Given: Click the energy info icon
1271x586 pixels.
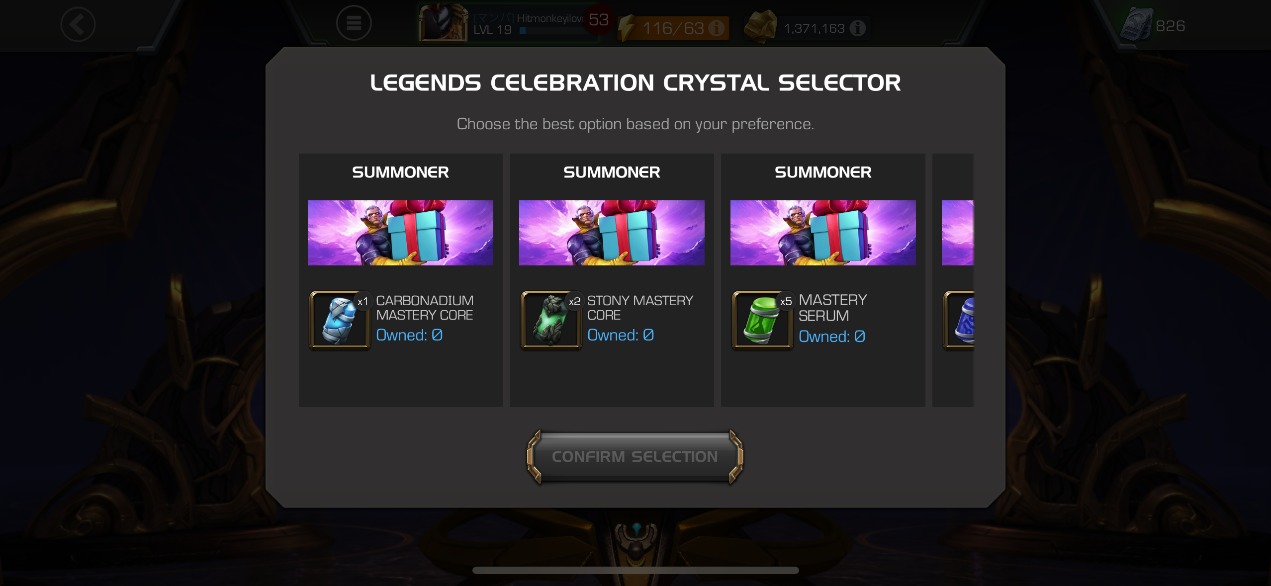Looking at the screenshot, I should 716,28.
